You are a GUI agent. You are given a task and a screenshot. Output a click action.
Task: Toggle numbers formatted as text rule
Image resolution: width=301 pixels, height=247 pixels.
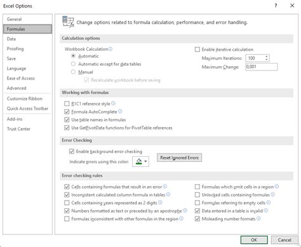[67, 211]
